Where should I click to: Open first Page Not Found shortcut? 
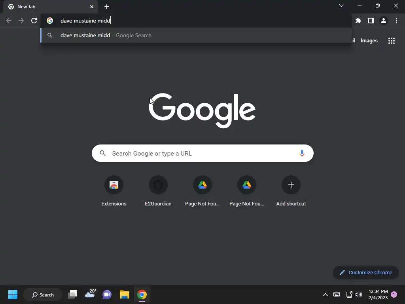[x=202, y=191]
